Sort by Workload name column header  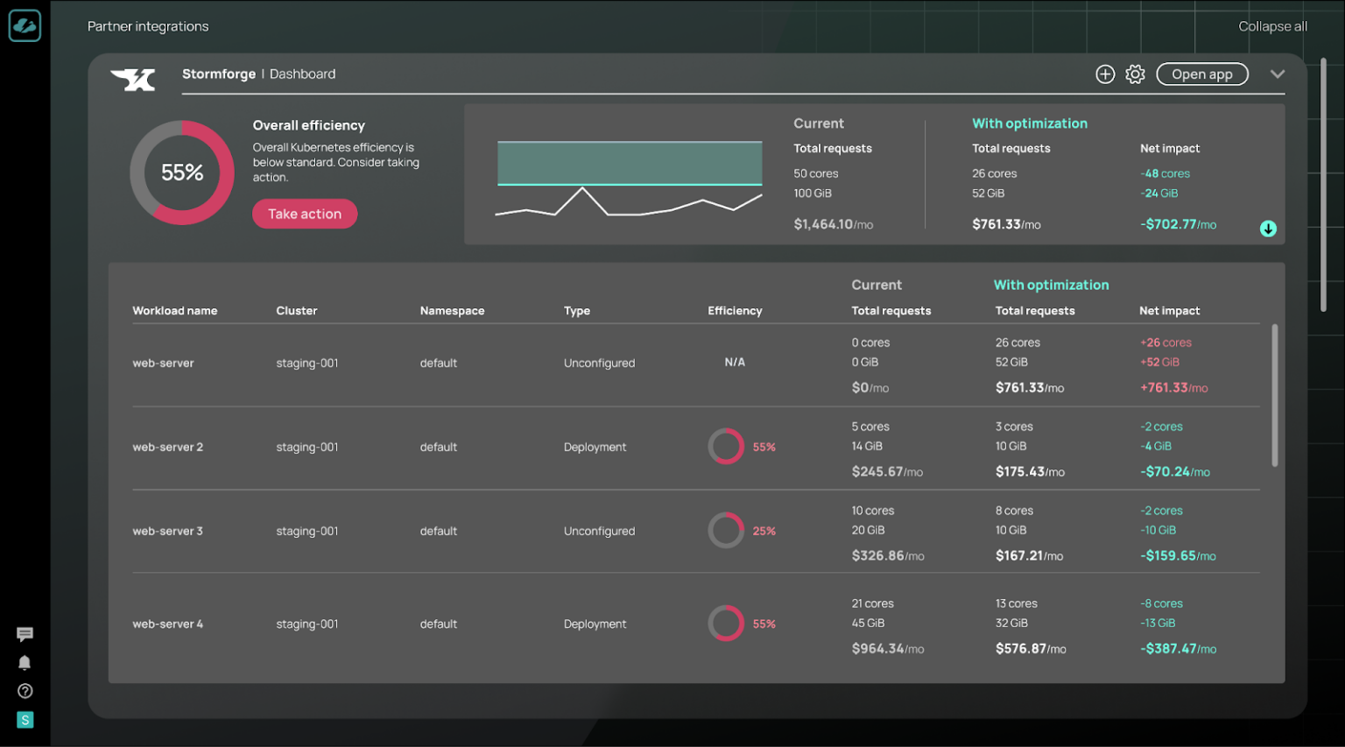click(175, 311)
